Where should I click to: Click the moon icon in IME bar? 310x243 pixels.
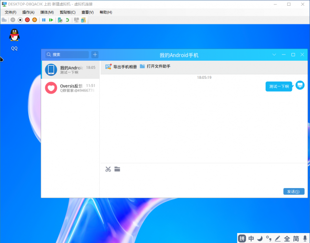260,238
